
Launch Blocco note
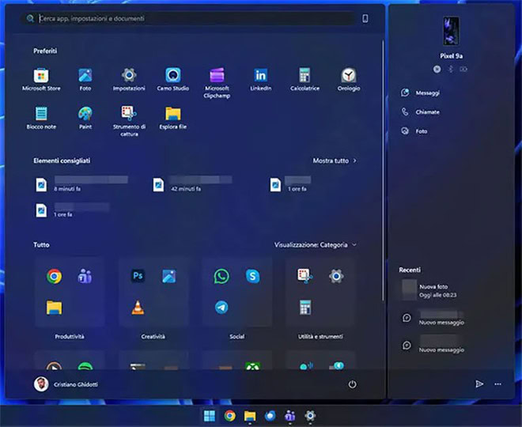coord(41,118)
